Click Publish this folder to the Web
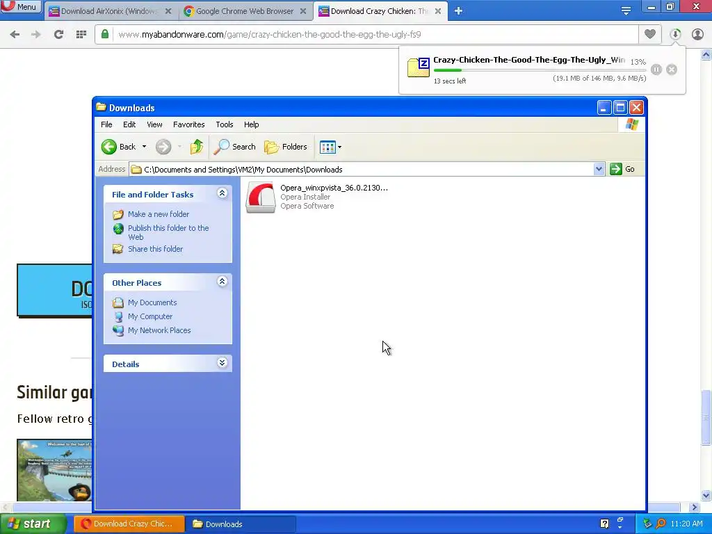Image resolution: width=712 pixels, height=534 pixels. click(168, 232)
